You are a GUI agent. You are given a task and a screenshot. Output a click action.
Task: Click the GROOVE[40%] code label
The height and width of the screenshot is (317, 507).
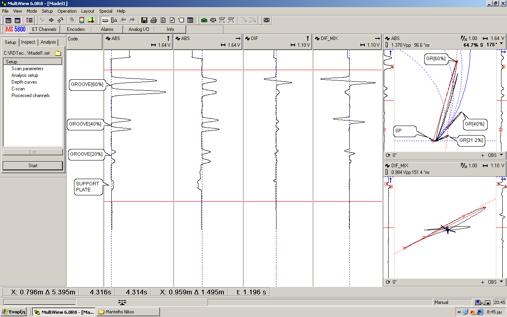pos(85,124)
